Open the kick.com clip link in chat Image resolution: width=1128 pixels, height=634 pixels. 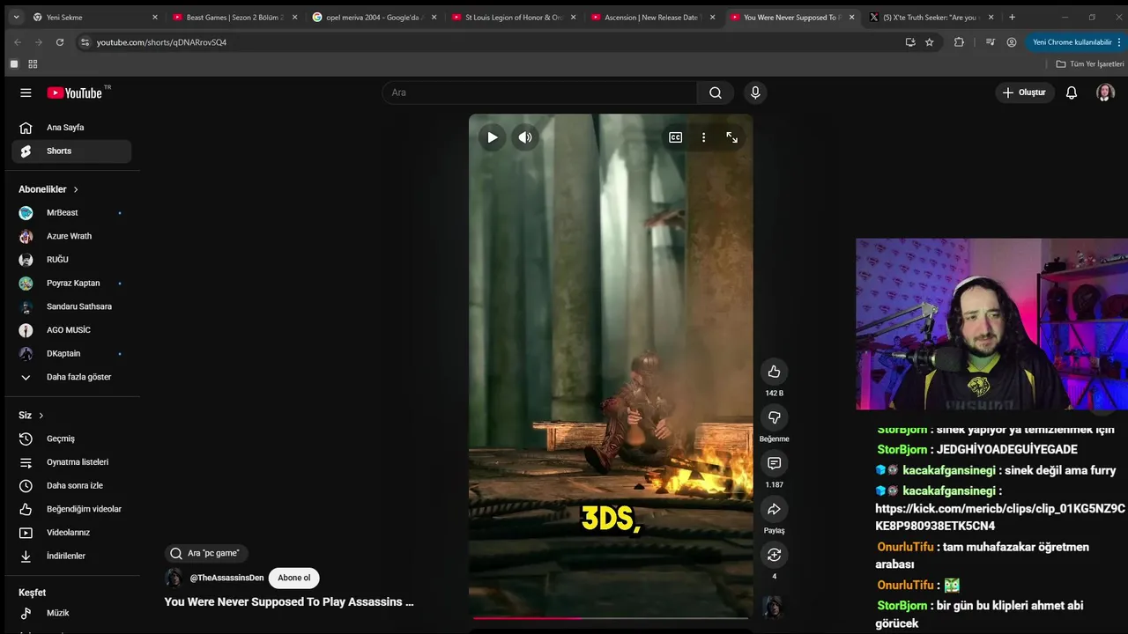click(x=999, y=517)
